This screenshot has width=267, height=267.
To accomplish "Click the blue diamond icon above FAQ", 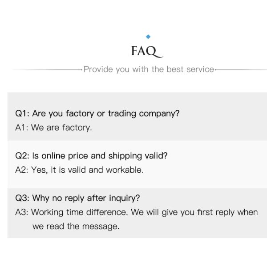I will pos(148,36).
